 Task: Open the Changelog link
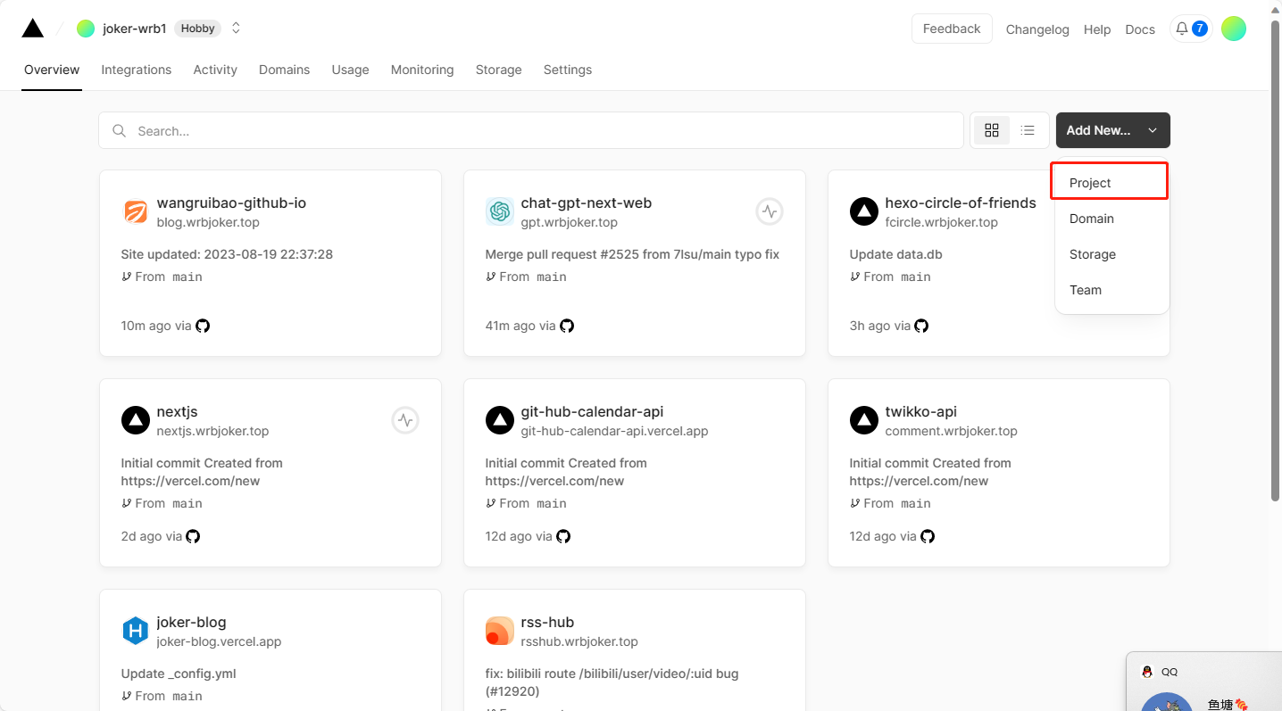click(1037, 29)
